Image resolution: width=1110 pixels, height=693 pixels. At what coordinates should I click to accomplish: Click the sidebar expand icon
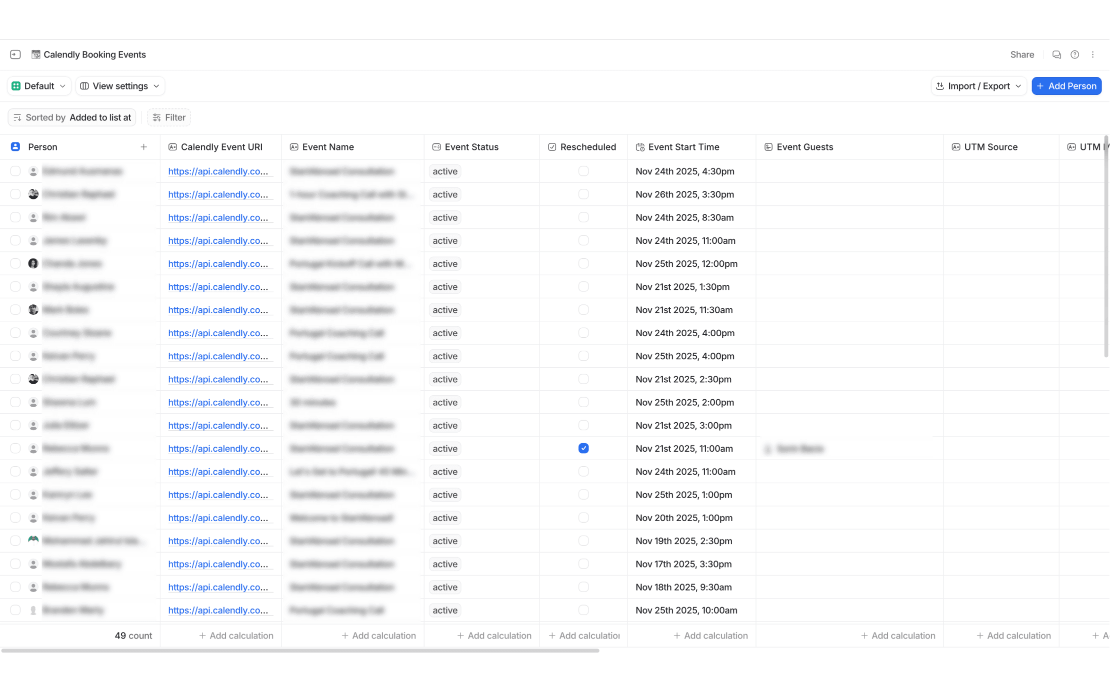15,54
